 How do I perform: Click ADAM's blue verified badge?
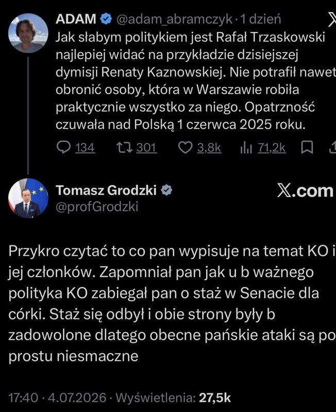point(106,19)
